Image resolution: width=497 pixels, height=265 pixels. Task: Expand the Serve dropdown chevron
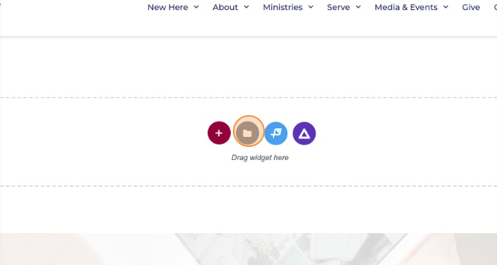358,7
